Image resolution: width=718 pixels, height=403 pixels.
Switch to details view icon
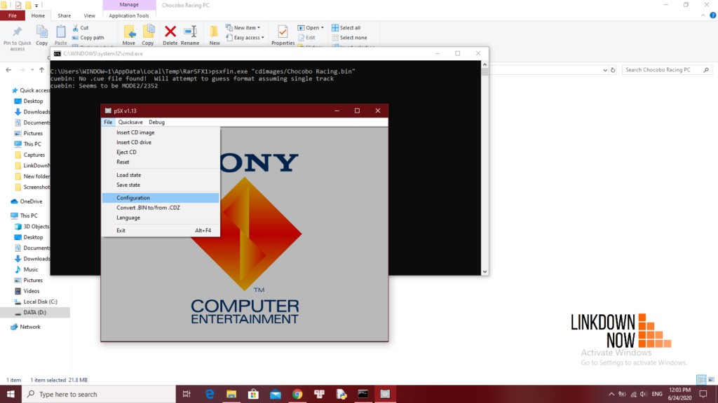[701, 380]
